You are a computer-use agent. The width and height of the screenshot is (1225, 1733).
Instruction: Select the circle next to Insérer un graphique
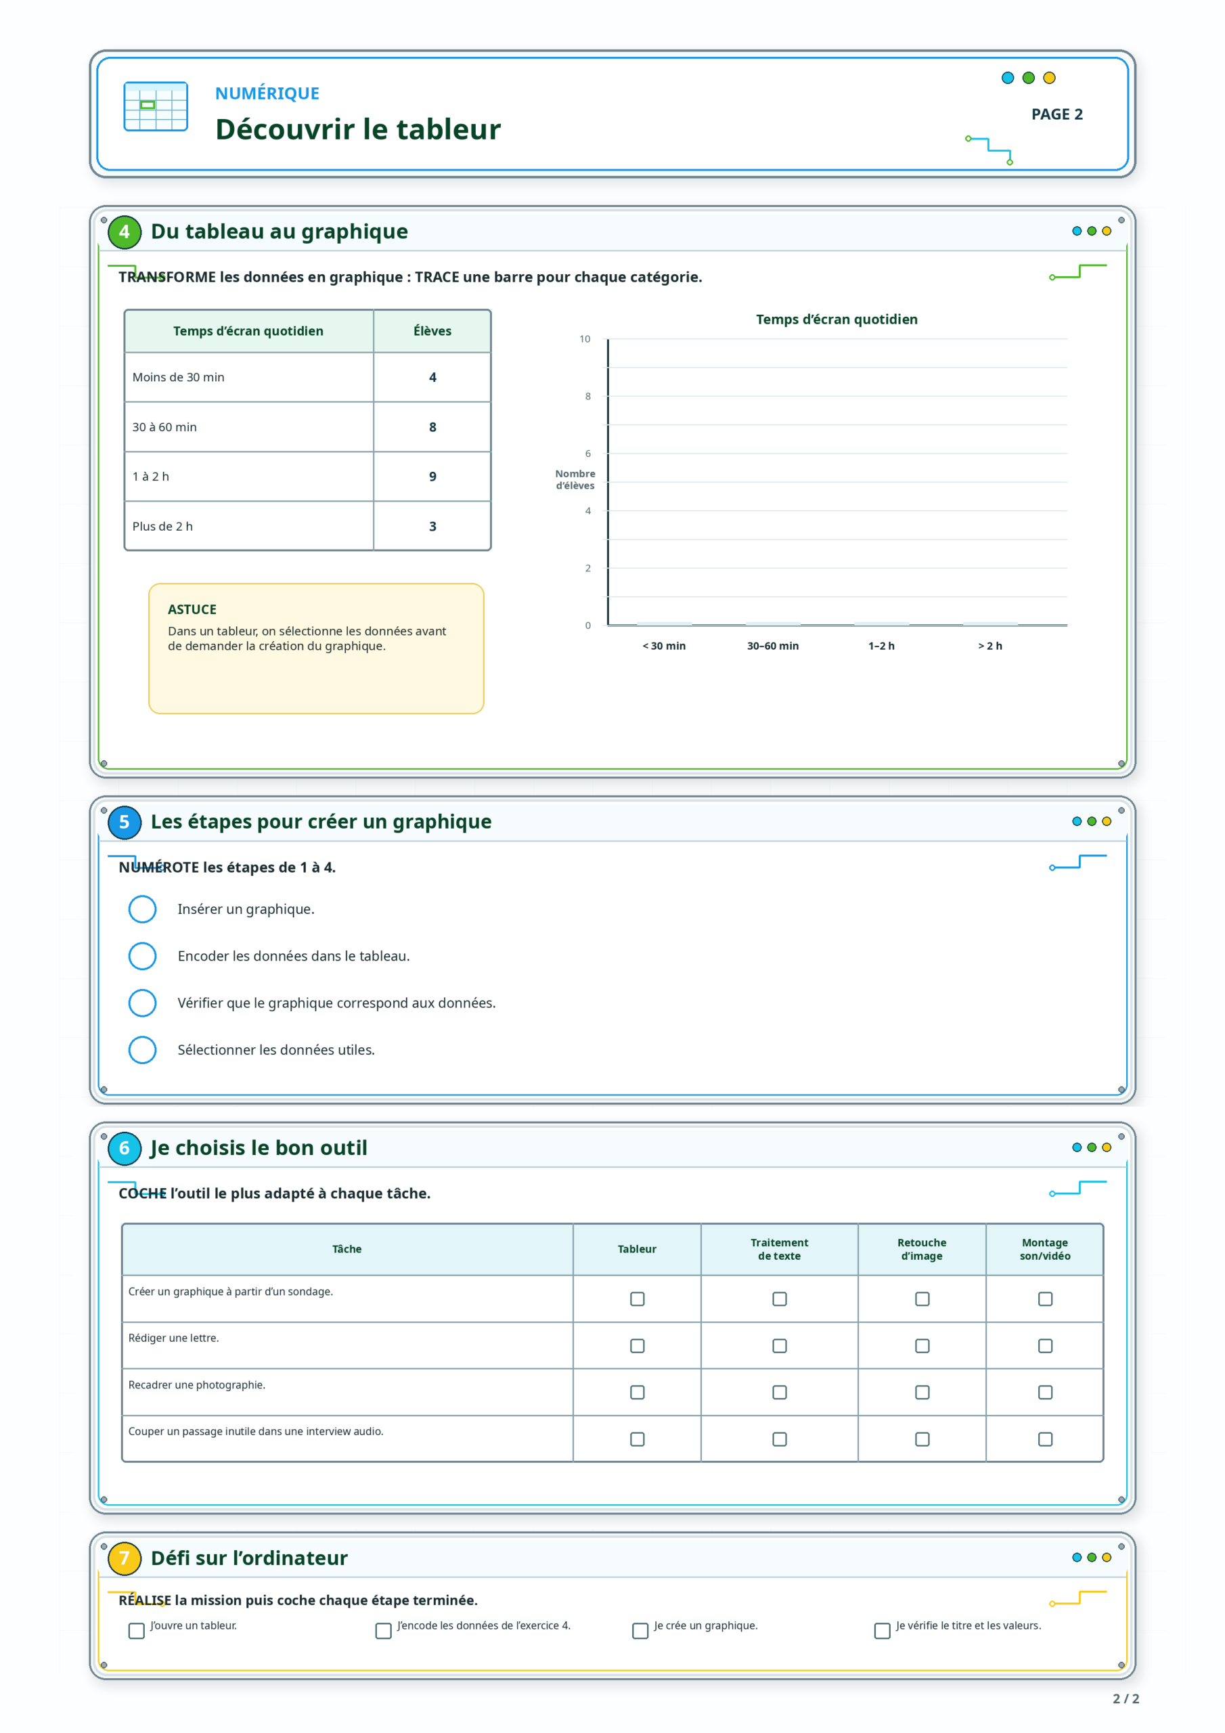point(143,910)
